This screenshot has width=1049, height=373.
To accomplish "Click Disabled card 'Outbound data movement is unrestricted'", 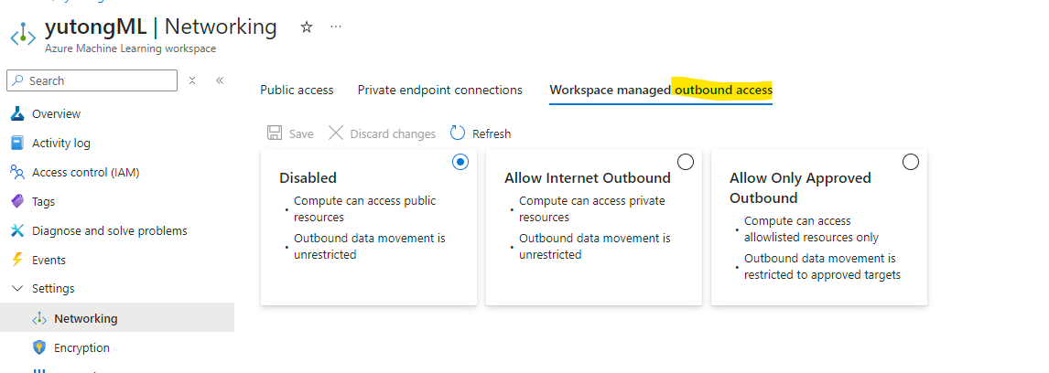I will click(369, 246).
